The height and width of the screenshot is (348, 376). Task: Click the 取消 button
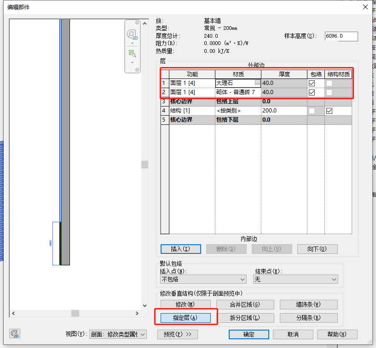pos(293,334)
